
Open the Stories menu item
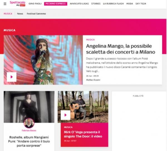(x=96, y=4)
